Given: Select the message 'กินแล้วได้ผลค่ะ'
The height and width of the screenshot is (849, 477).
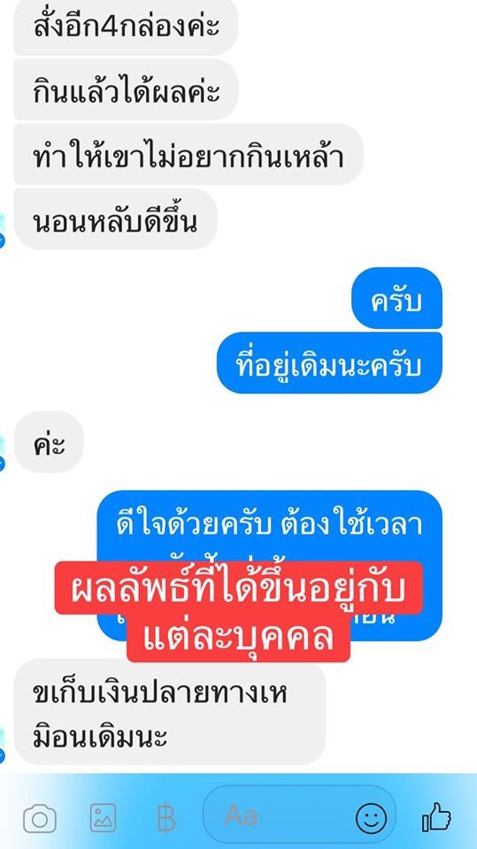Looking at the screenshot, I should tap(126, 90).
